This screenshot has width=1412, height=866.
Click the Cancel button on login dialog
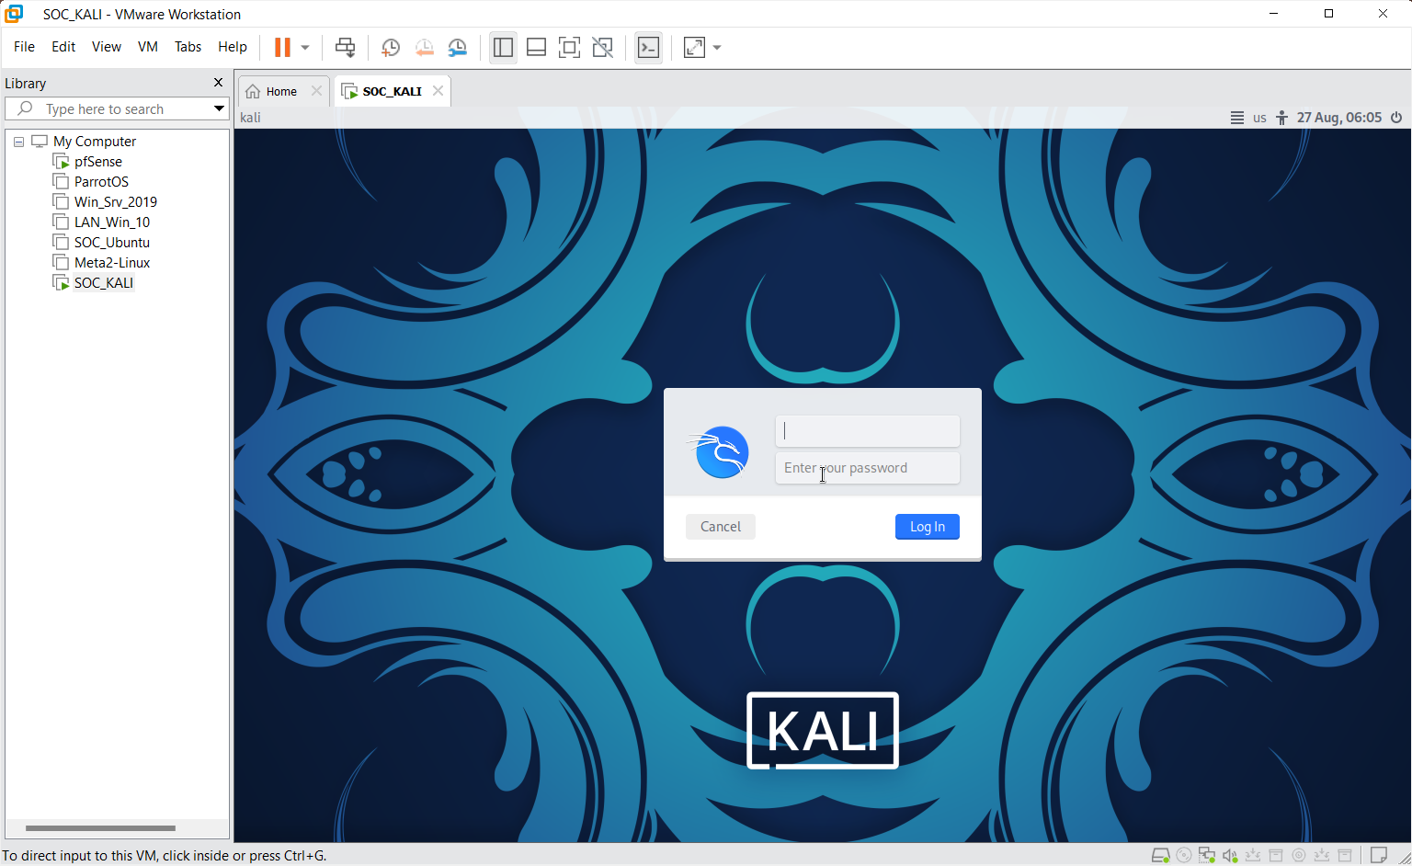coord(721,527)
